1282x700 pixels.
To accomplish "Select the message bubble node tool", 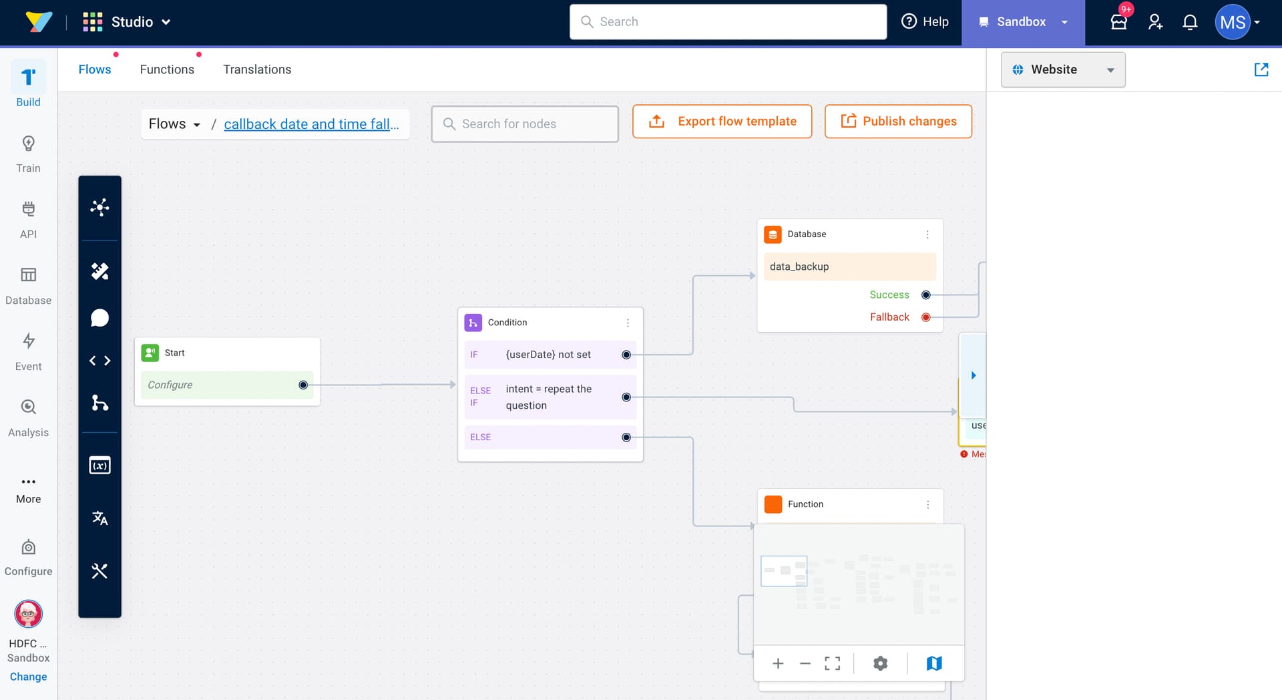I will pos(99,318).
